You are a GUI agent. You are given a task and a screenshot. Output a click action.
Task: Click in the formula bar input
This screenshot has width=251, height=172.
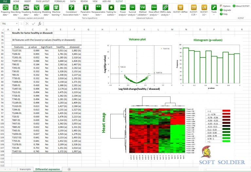coord(147,24)
